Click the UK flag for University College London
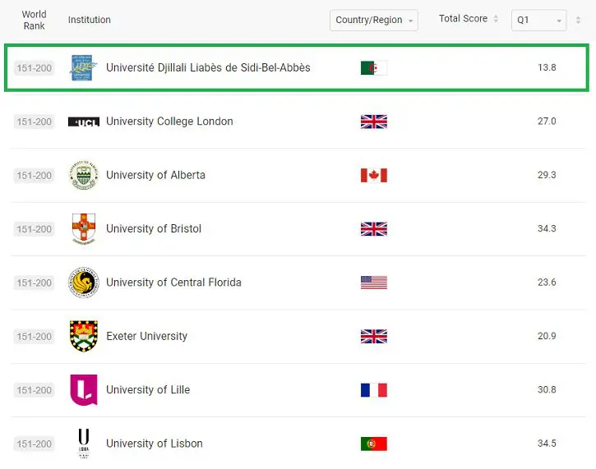Viewport: 596px width, 469px height. pos(374,122)
